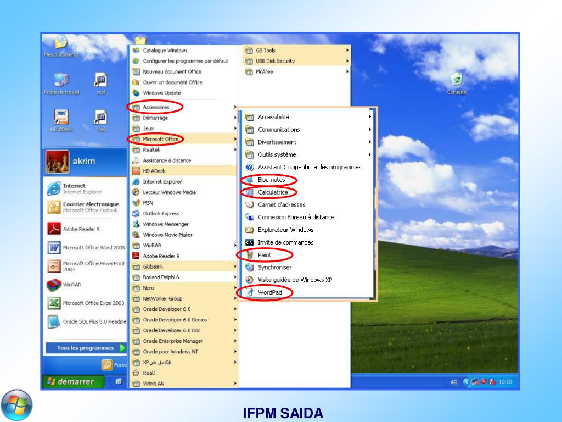Screen dimensions: 562x422
Task: Open Courrier électronique Outlook entry
Action: 85,207
